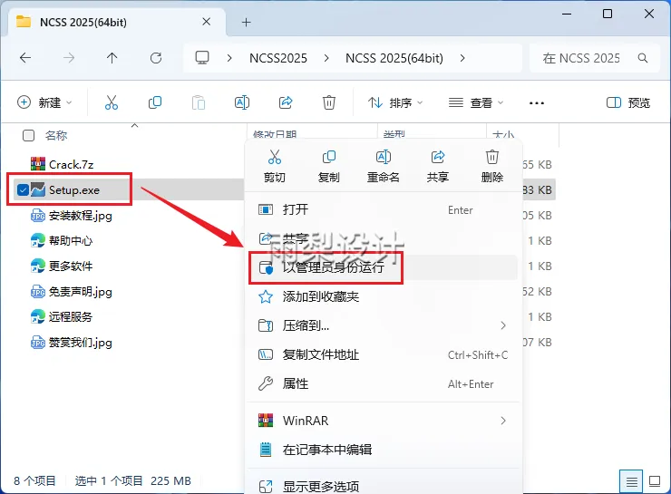Expand the WinRAR submenu

tap(503, 421)
